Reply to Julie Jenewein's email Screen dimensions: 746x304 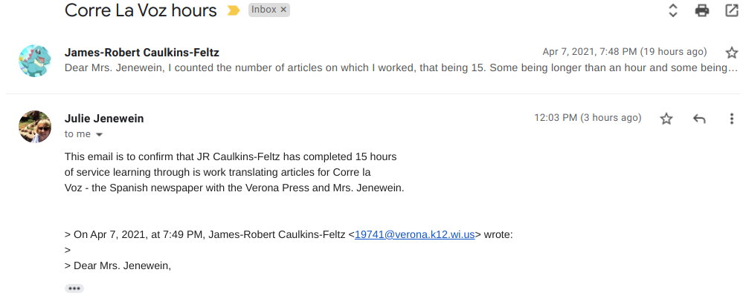(699, 119)
